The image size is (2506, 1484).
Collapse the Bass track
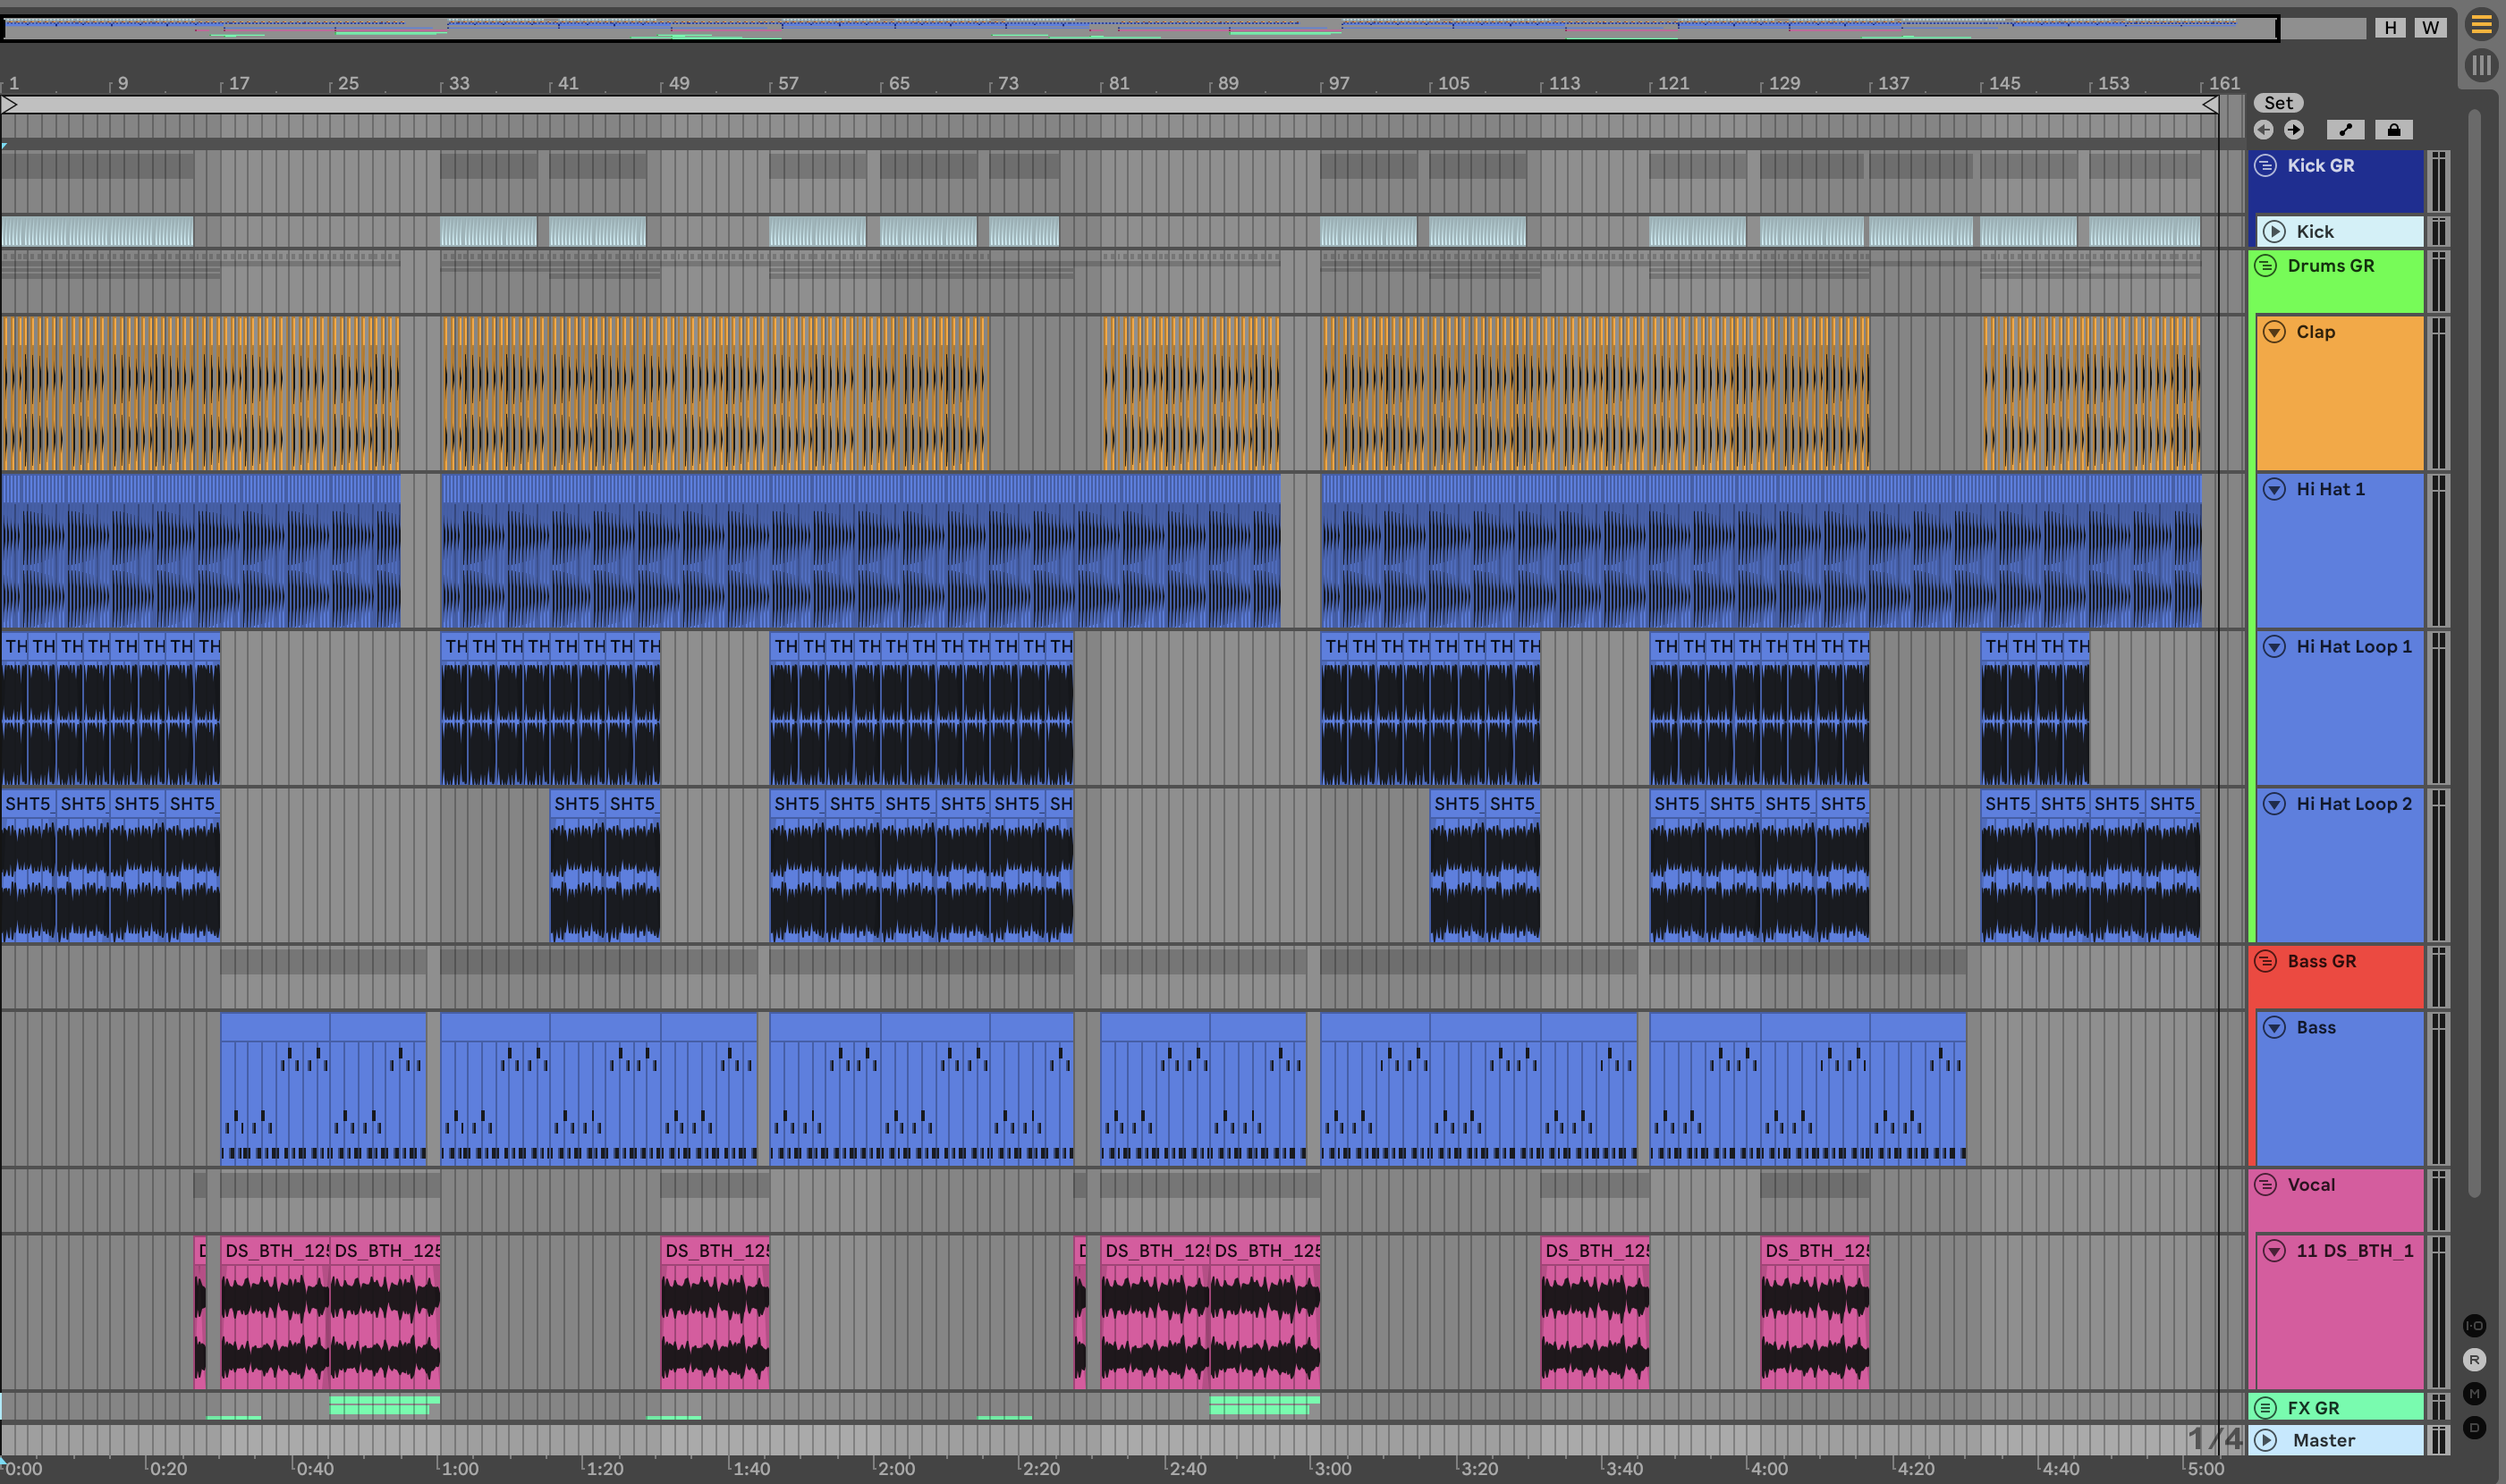coord(2273,1028)
